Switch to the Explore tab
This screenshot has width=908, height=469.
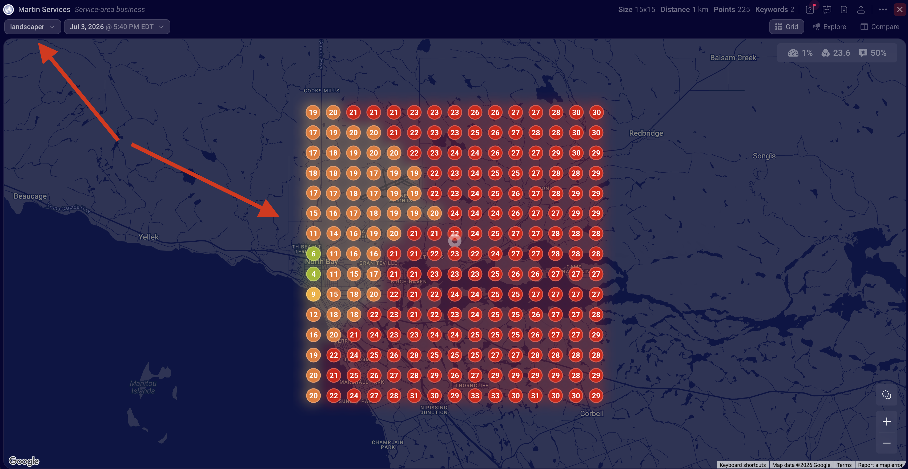829,27
